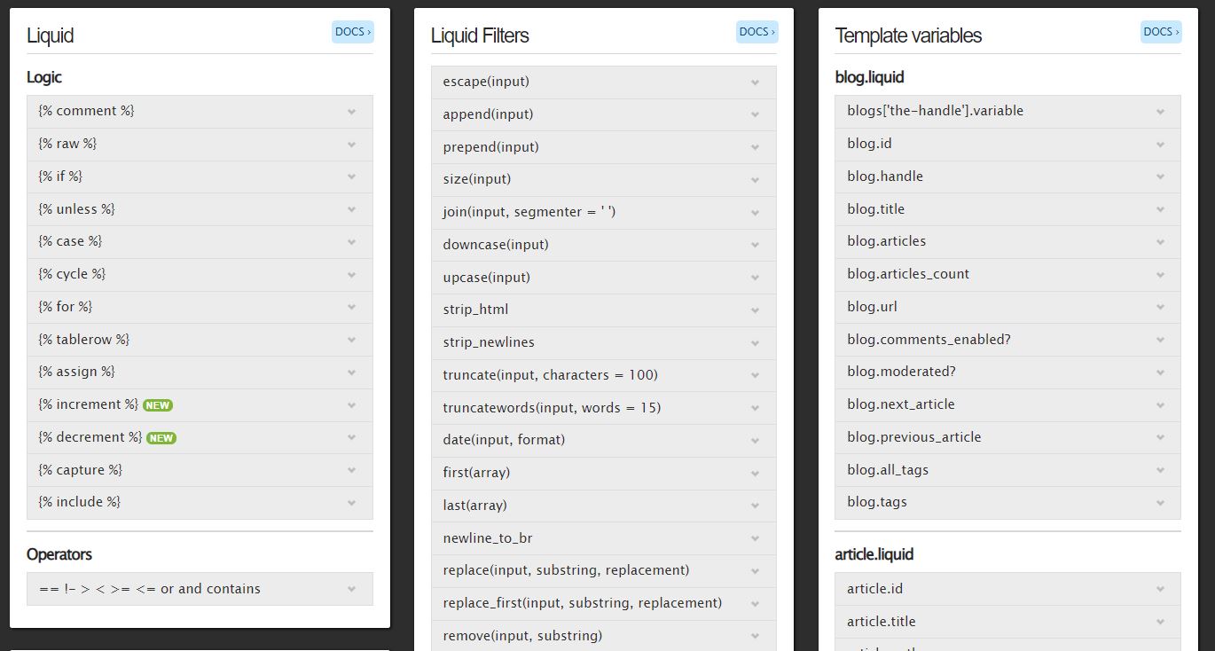Expand the date(input, format) filter
Viewport: 1215px width, 651px height.
[x=603, y=440]
